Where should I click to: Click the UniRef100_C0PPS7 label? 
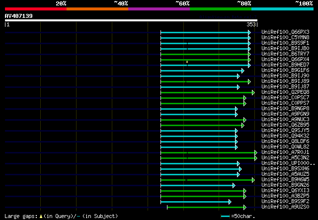pos(285,103)
